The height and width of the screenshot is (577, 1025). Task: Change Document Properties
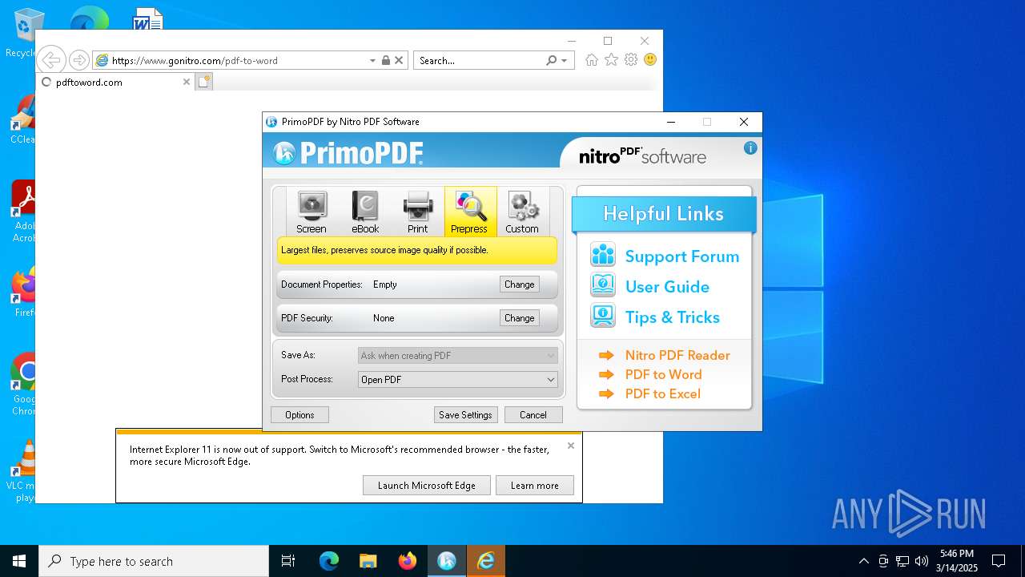[x=519, y=284]
